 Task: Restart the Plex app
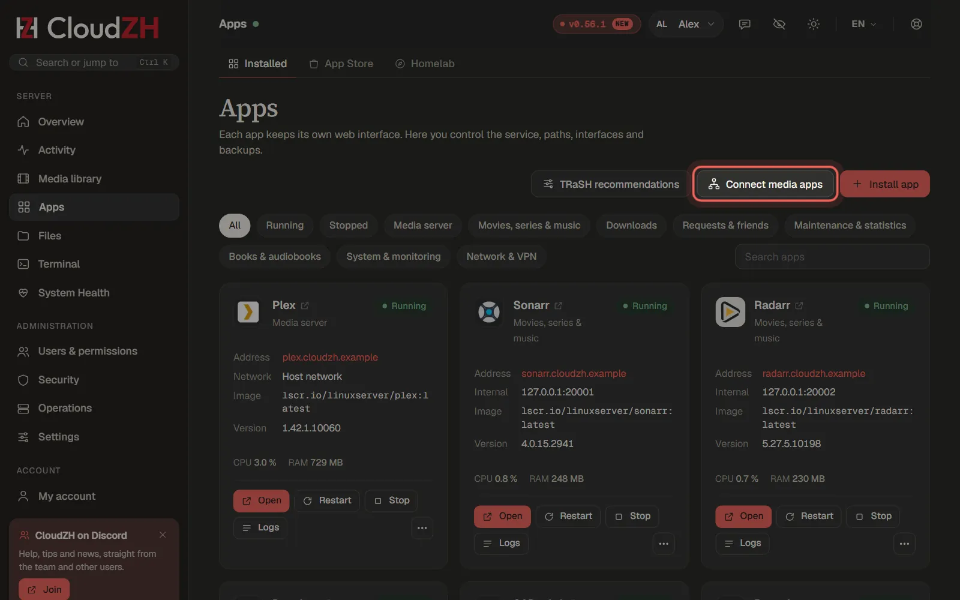(327, 500)
